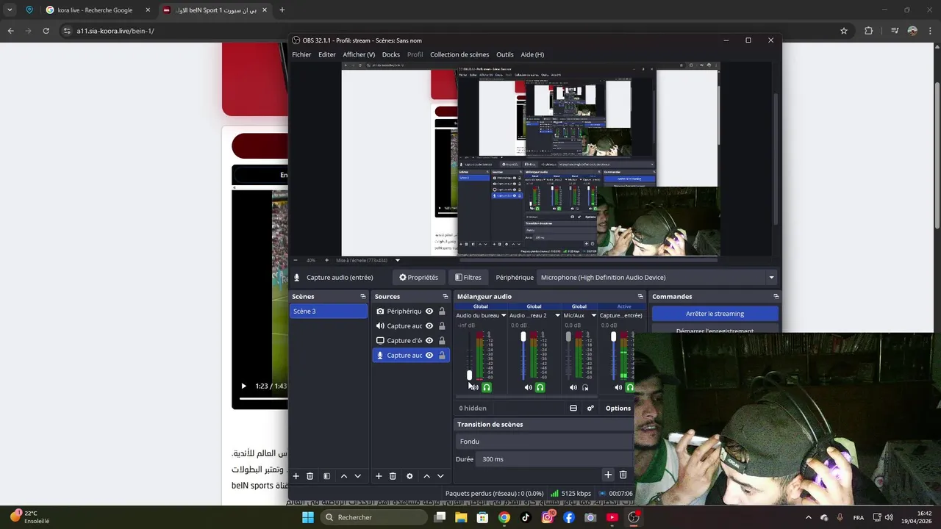Click audio mixer Options button

(618, 409)
